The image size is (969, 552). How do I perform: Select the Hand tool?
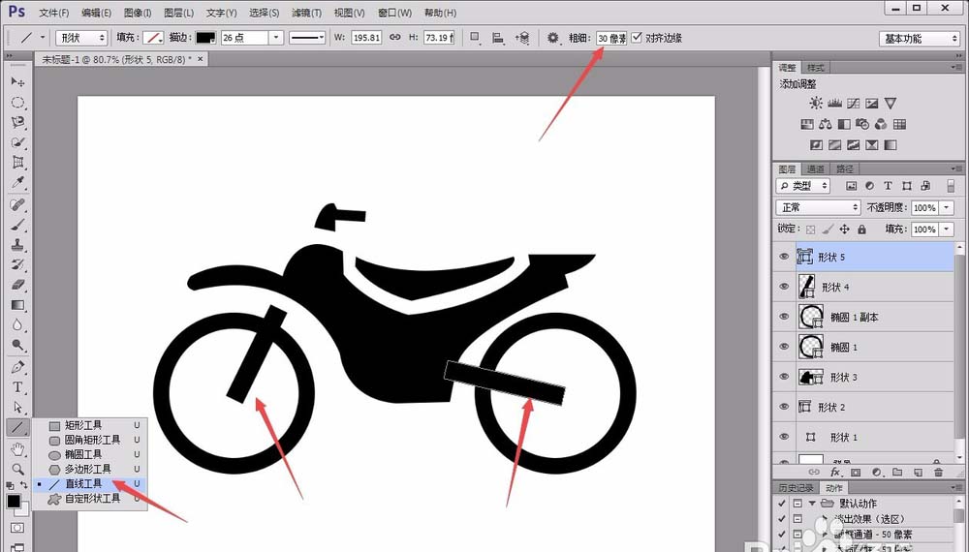click(17, 449)
